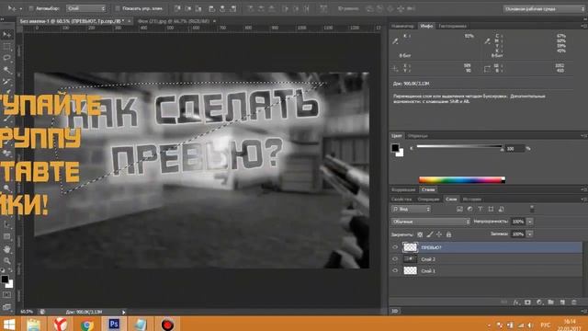The height and width of the screenshot is (331, 588).
Task: Switch to the Гистограмма tab
Action: pos(452,26)
